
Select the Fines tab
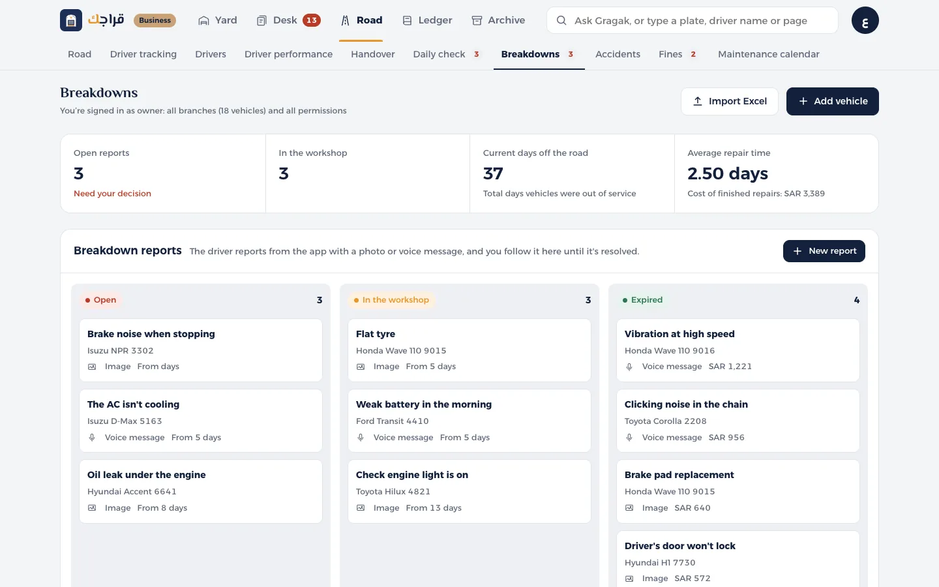click(x=678, y=54)
